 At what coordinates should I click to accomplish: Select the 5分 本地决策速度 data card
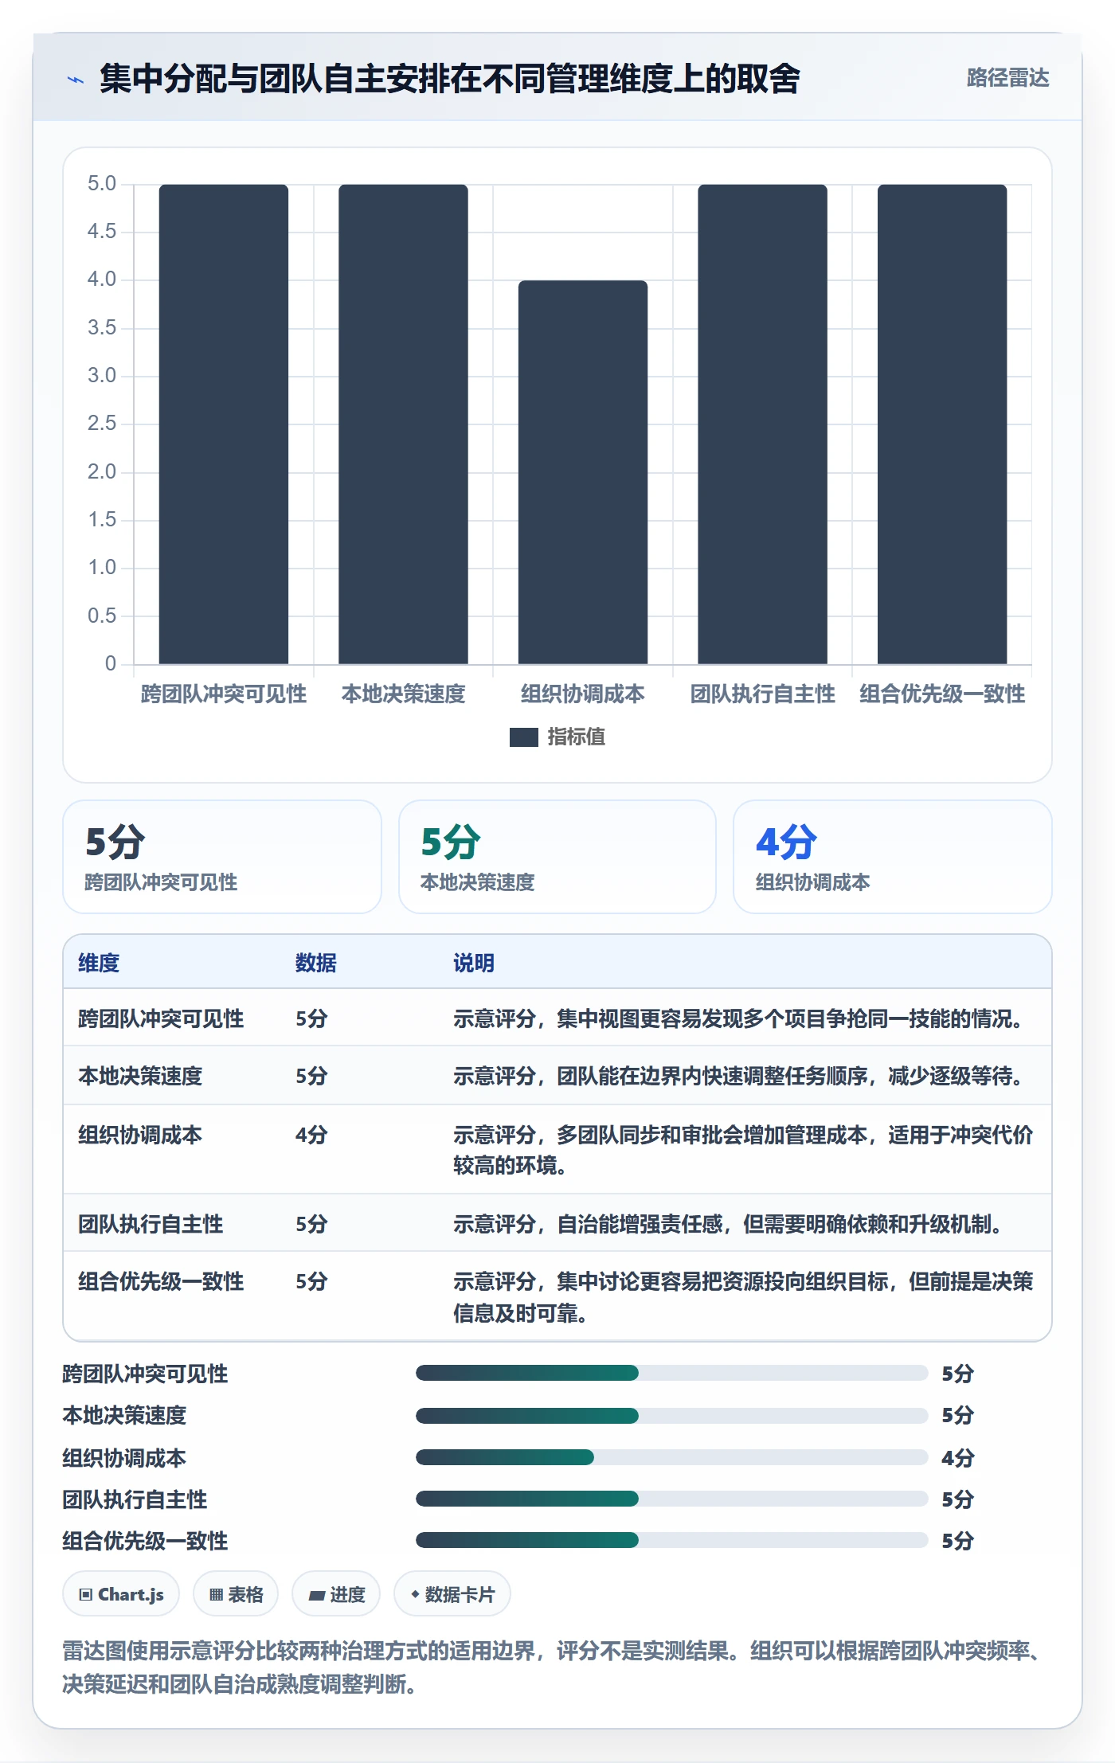[x=557, y=857]
